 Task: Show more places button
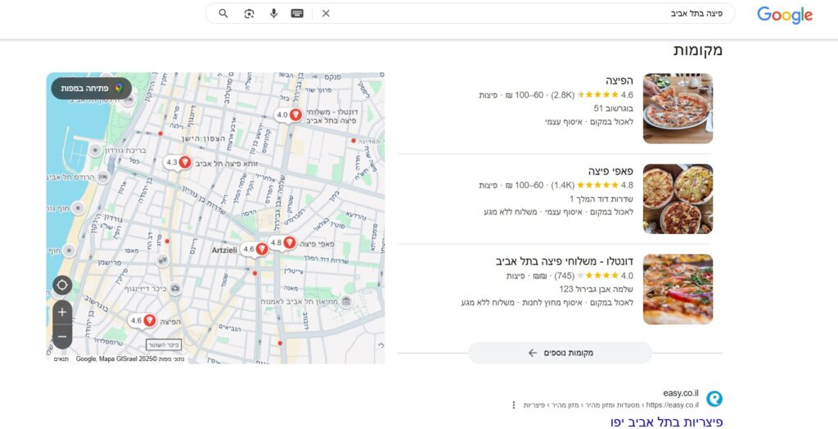(560, 353)
